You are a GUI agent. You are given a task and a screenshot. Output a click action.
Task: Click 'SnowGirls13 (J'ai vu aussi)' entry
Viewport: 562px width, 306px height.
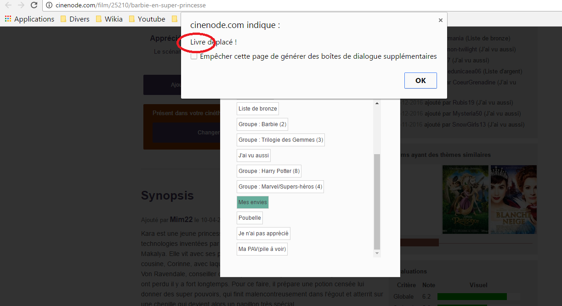488,124
